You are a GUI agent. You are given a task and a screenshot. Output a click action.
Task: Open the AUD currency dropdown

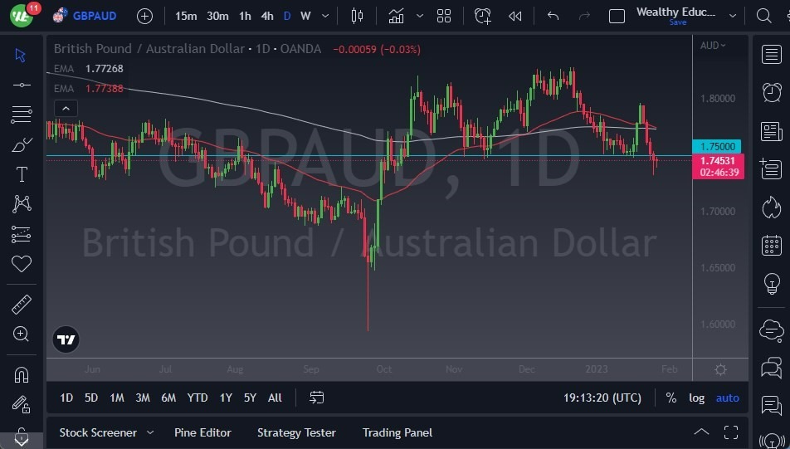click(x=712, y=46)
